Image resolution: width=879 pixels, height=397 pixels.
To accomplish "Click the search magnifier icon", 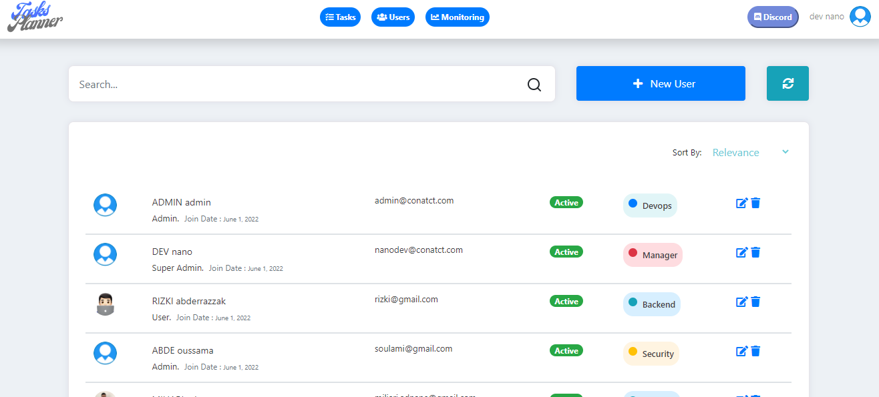I will tap(534, 84).
